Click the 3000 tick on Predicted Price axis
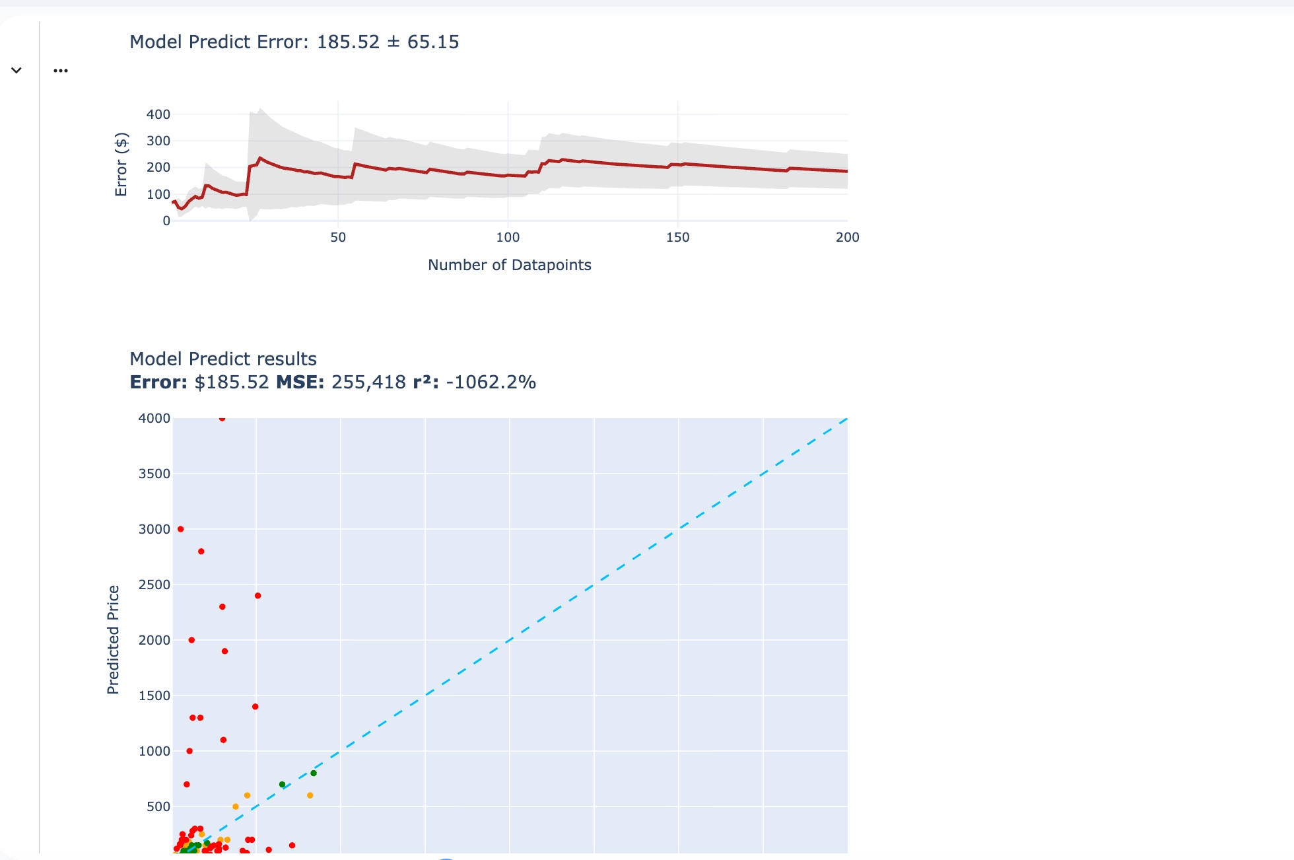 tap(154, 529)
